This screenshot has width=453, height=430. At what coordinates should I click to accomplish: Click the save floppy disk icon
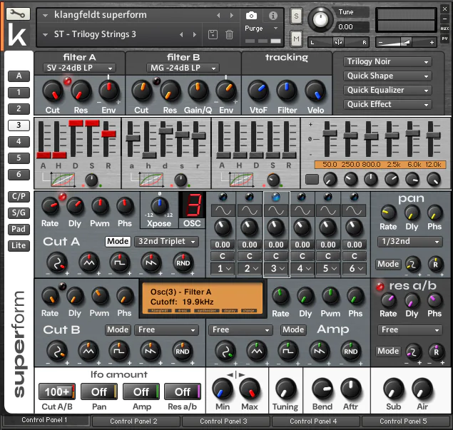[213, 34]
